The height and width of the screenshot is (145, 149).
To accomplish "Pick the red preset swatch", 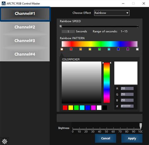I will 65,108.
